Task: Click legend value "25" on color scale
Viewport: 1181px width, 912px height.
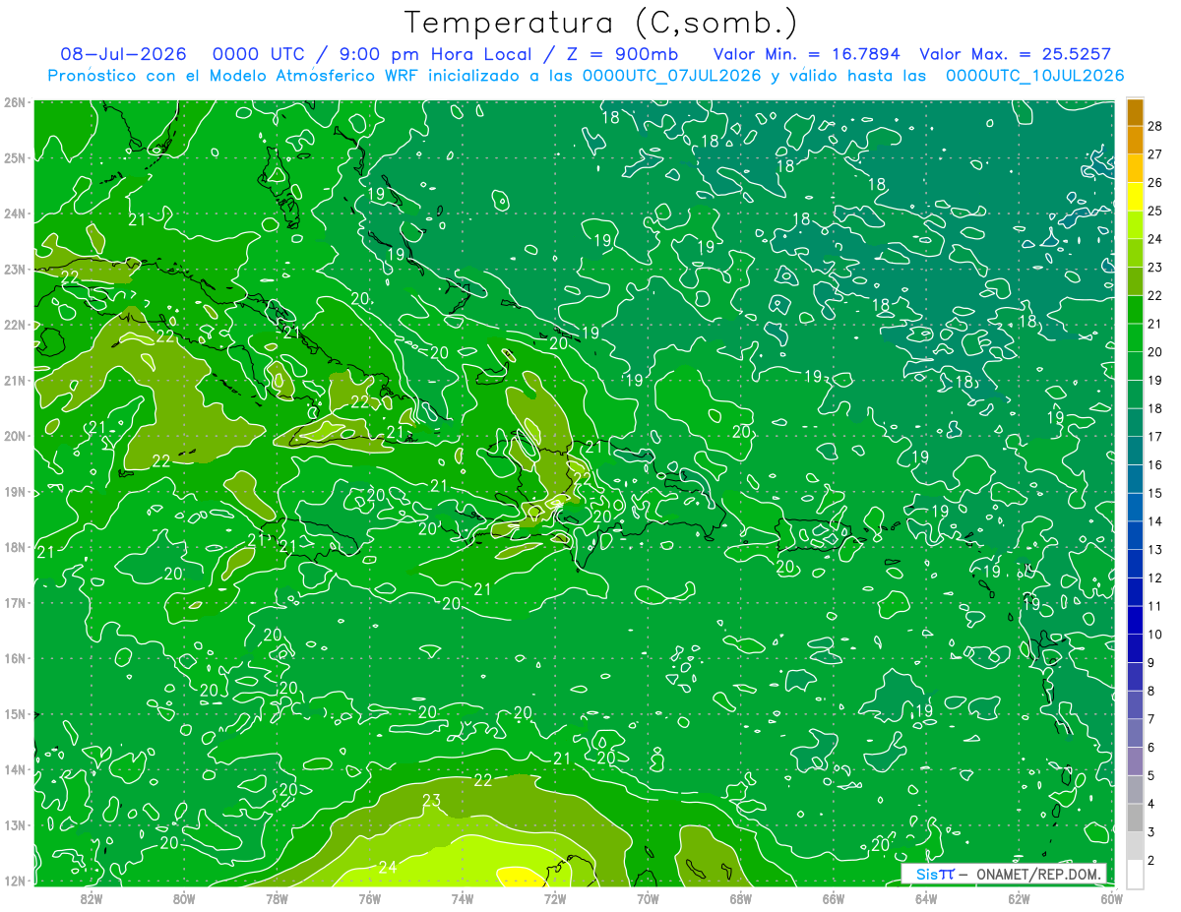Action: tap(1155, 211)
